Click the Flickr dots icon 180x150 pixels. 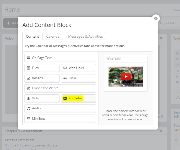coord(65,78)
